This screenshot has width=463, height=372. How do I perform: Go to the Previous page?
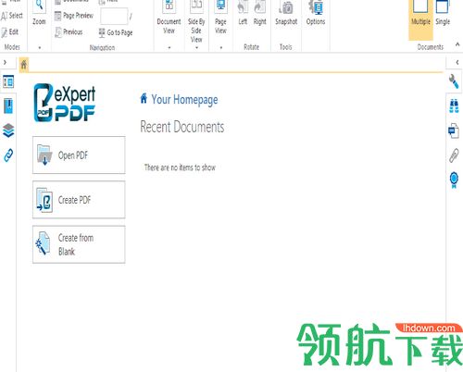click(x=69, y=32)
